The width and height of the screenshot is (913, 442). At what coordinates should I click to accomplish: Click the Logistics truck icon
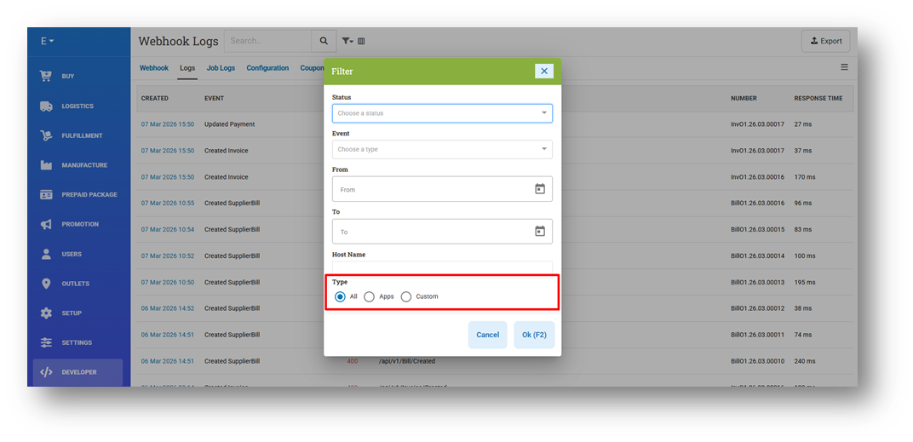(46, 106)
